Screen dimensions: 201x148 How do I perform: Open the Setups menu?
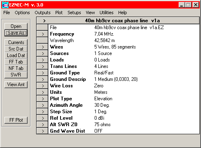[x=74, y=13]
